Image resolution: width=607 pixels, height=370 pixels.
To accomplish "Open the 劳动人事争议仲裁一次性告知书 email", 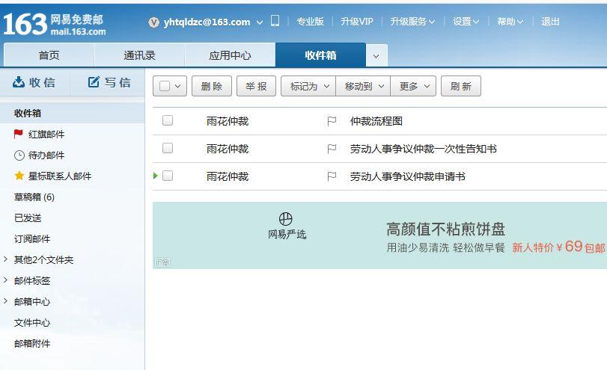I will pos(424,149).
